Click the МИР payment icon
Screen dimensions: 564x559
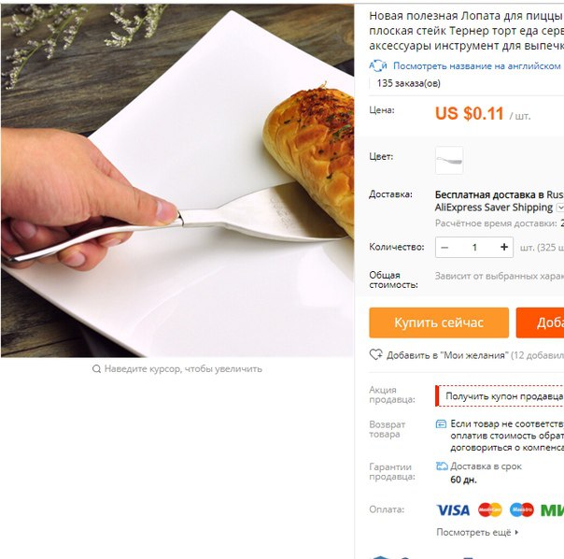pos(552,510)
